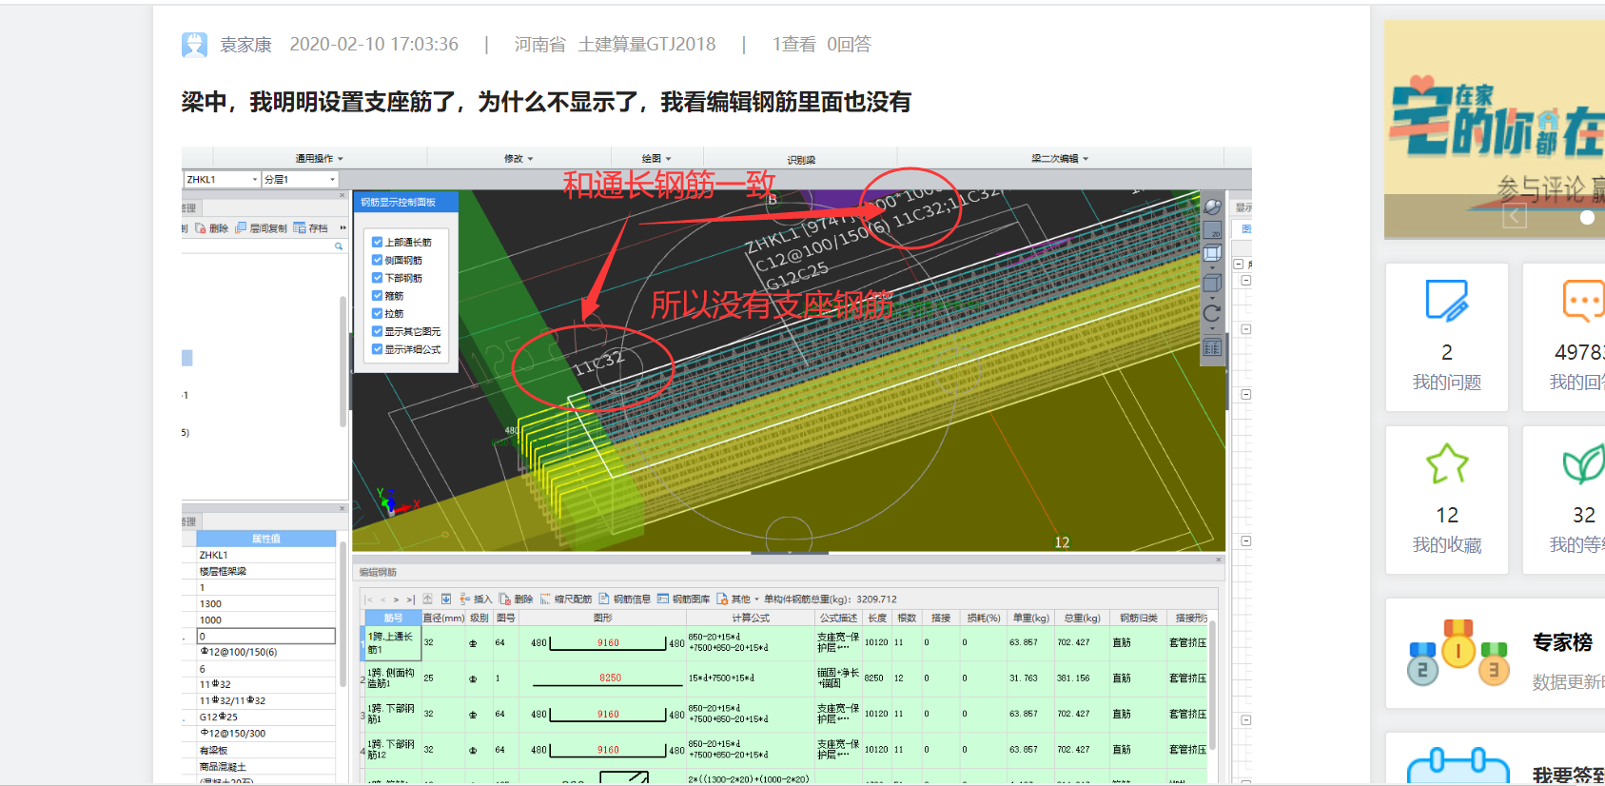Viewport: 1605px width, 786px height.
Task: Click the 存档 archive icon
Action: pyautogui.click(x=300, y=228)
